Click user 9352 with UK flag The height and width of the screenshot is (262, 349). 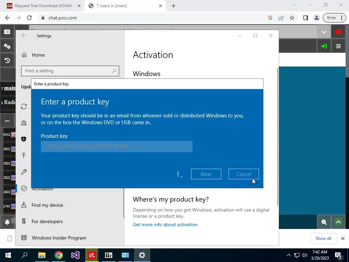tap(9, 134)
